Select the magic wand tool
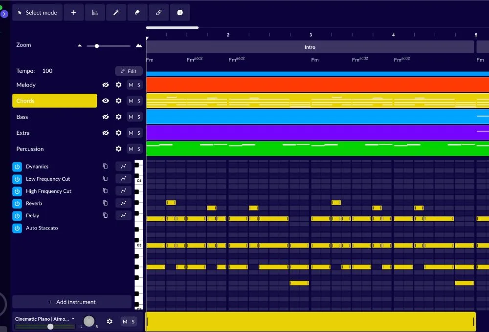The height and width of the screenshot is (332, 489). [116, 13]
